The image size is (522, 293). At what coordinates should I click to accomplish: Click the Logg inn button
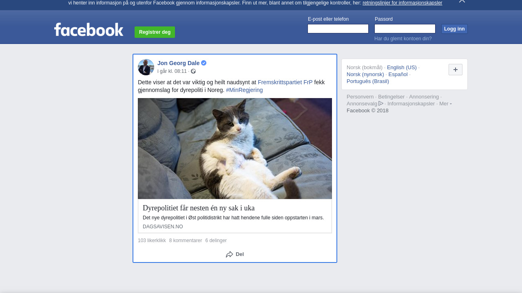pos(454,29)
